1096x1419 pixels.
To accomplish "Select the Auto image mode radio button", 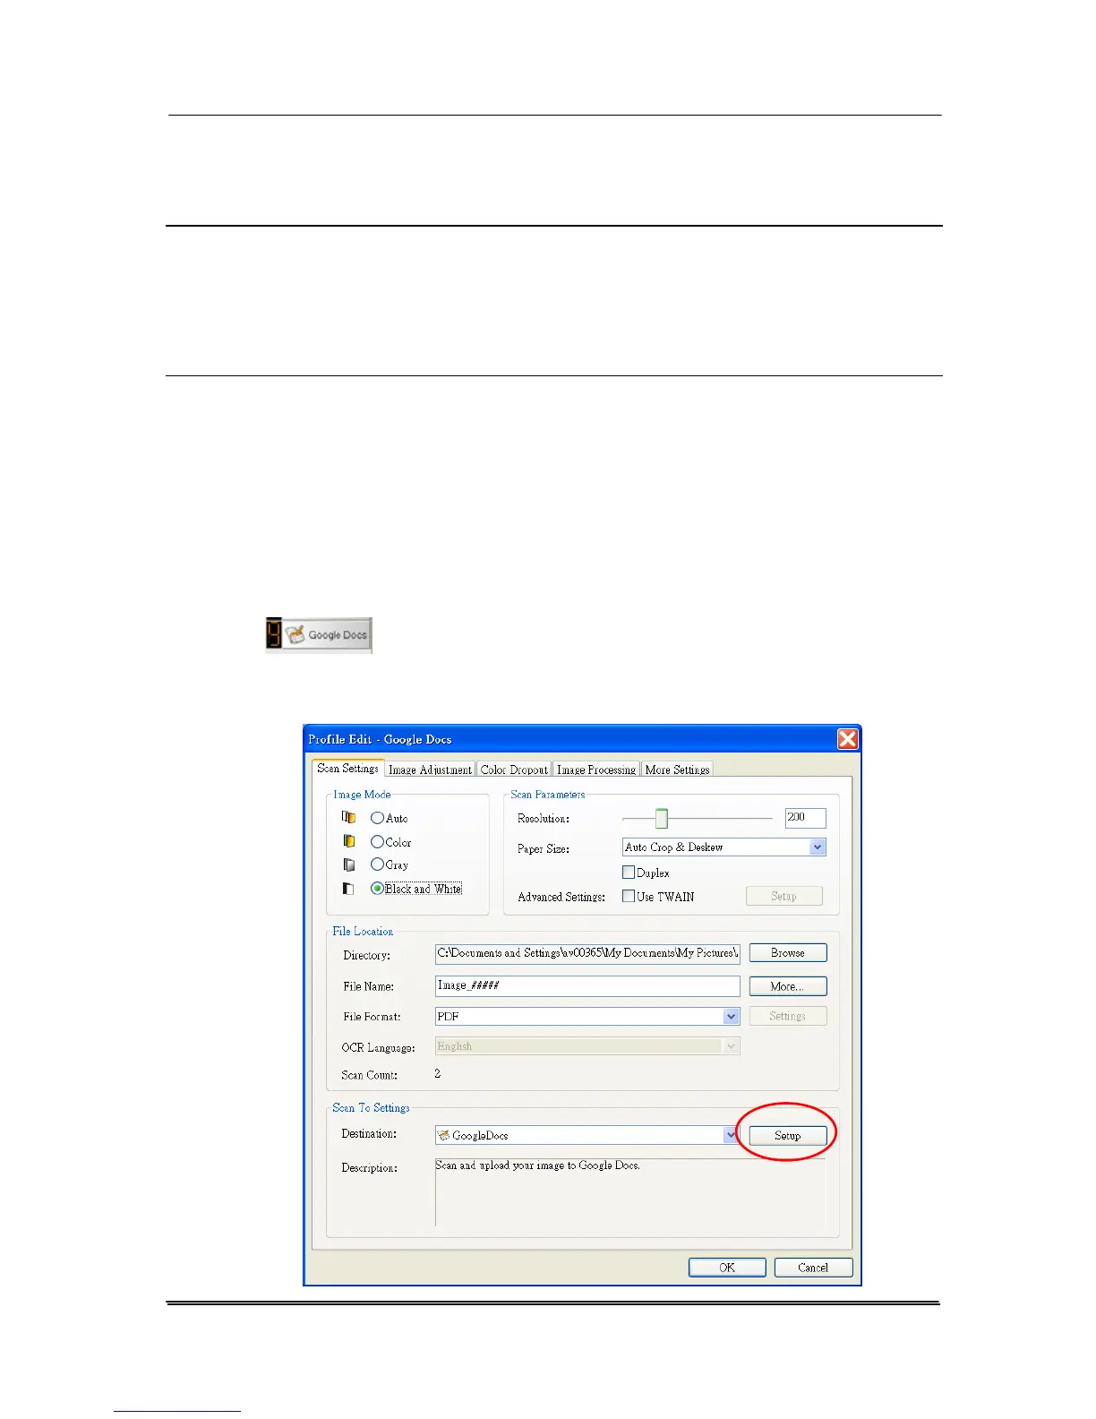I will pyautogui.click(x=377, y=818).
